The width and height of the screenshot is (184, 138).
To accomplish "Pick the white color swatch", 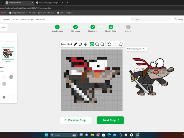I will pyautogui.click(x=4, y=77).
